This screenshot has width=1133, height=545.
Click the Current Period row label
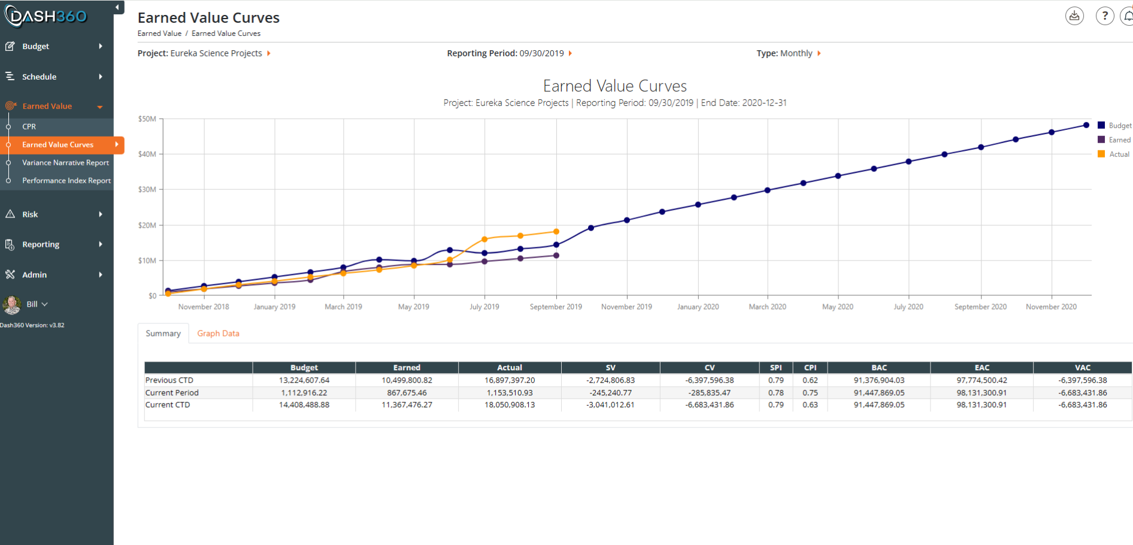[172, 393]
